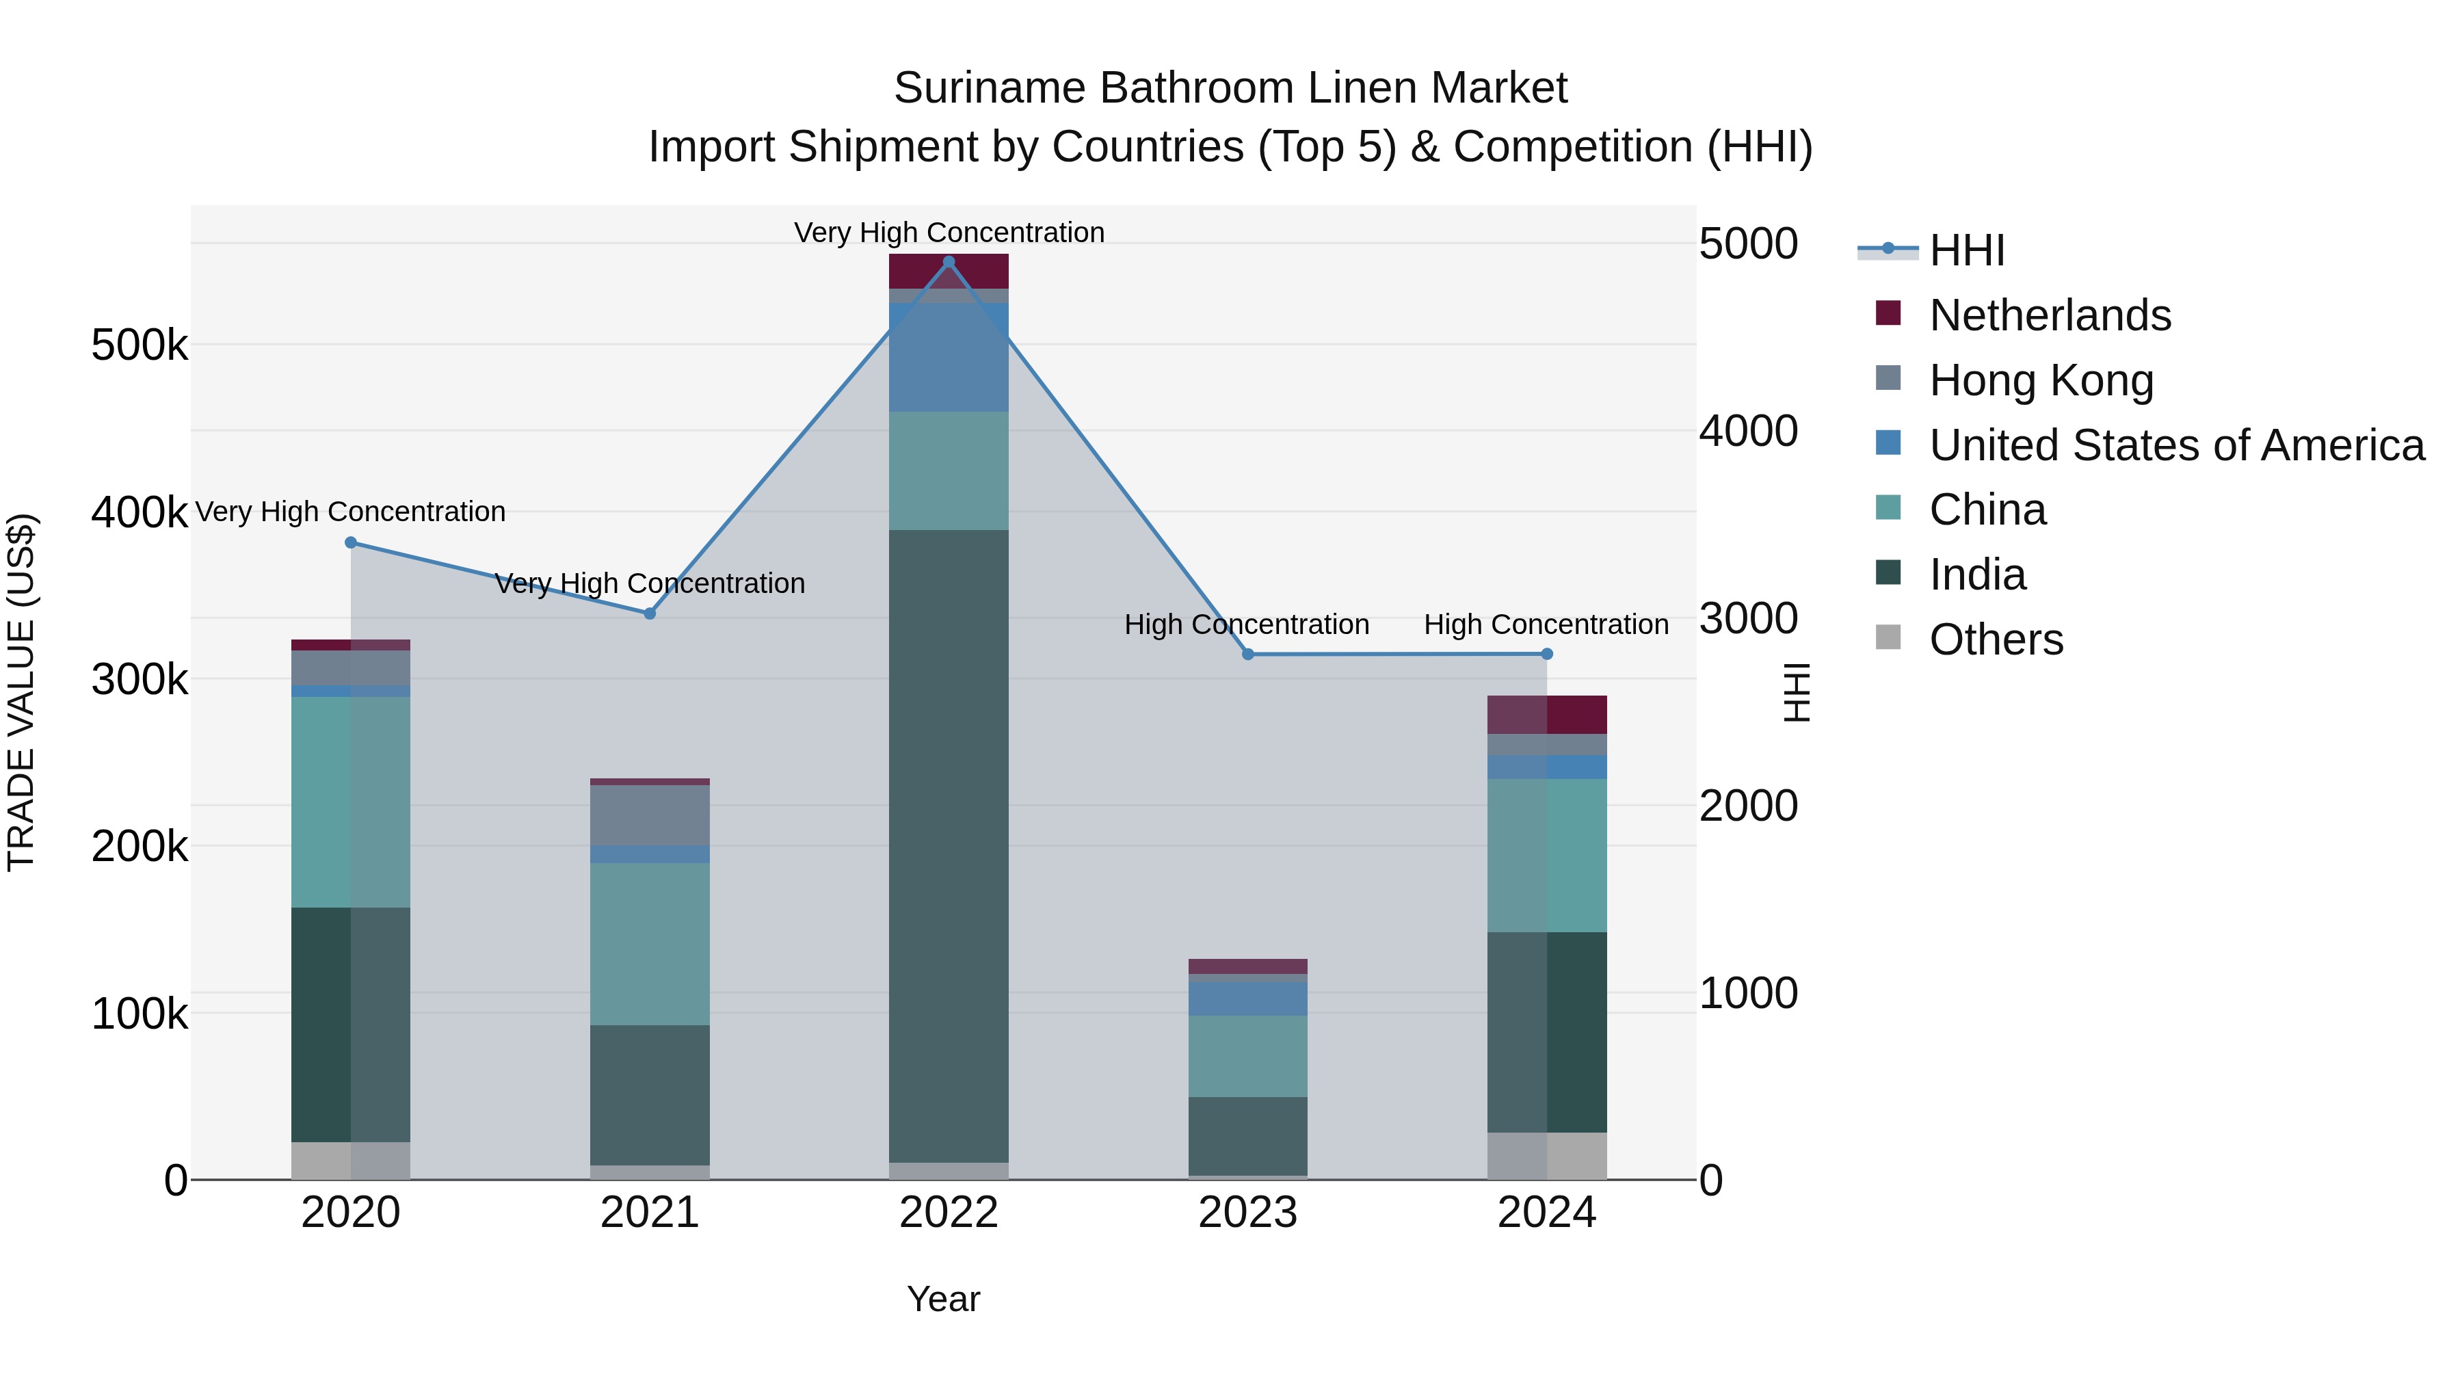Click Netherlands segment atop the 2022 bar
This screenshot has width=2462, height=1385.
949,272
